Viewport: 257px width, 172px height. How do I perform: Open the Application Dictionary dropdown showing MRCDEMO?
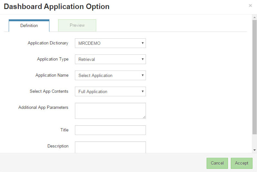click(110, 43)
